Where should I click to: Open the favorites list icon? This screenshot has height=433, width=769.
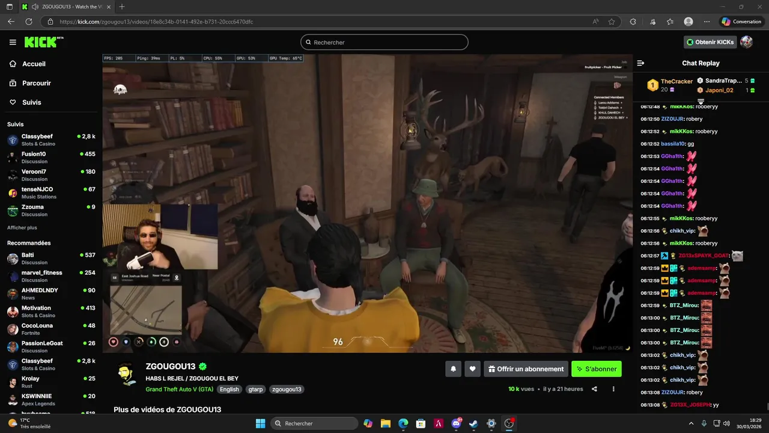pos(670,22)
